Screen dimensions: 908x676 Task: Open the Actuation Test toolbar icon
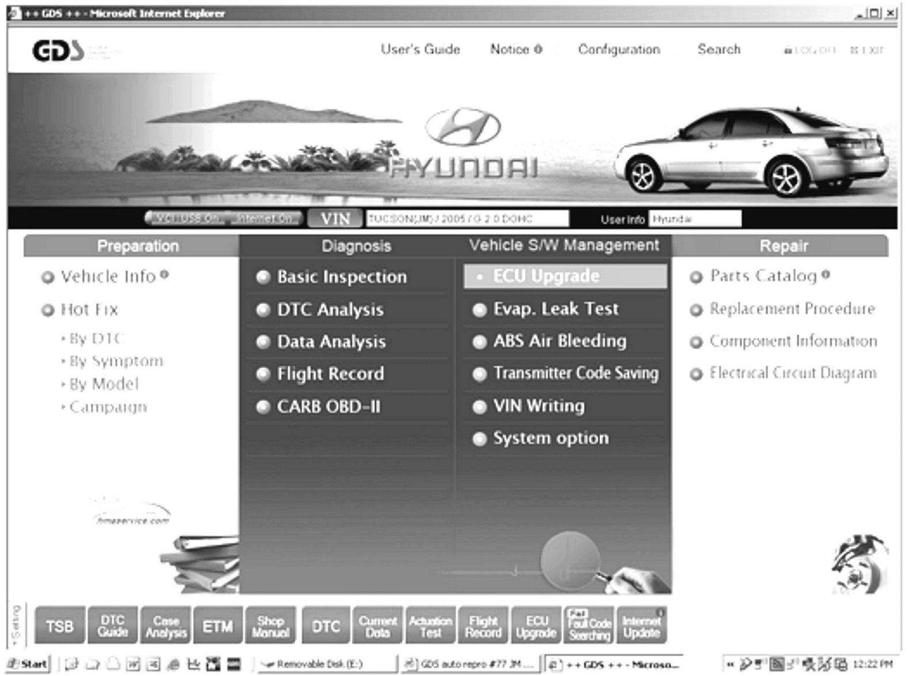pyautogui.click(x=431, y=626)
